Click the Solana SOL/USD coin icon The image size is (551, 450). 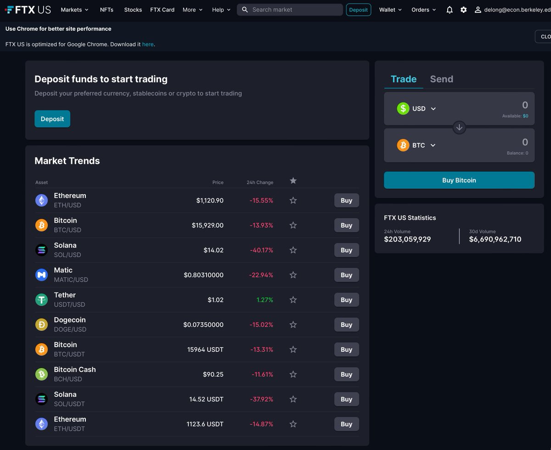[41, 250]
